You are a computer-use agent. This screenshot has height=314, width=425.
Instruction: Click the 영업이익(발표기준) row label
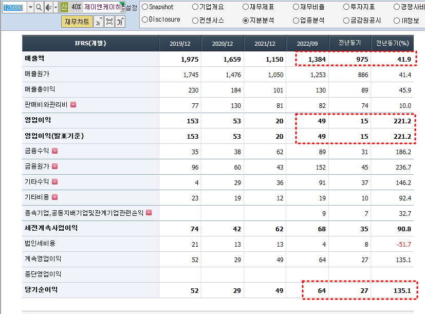[54, 136]
